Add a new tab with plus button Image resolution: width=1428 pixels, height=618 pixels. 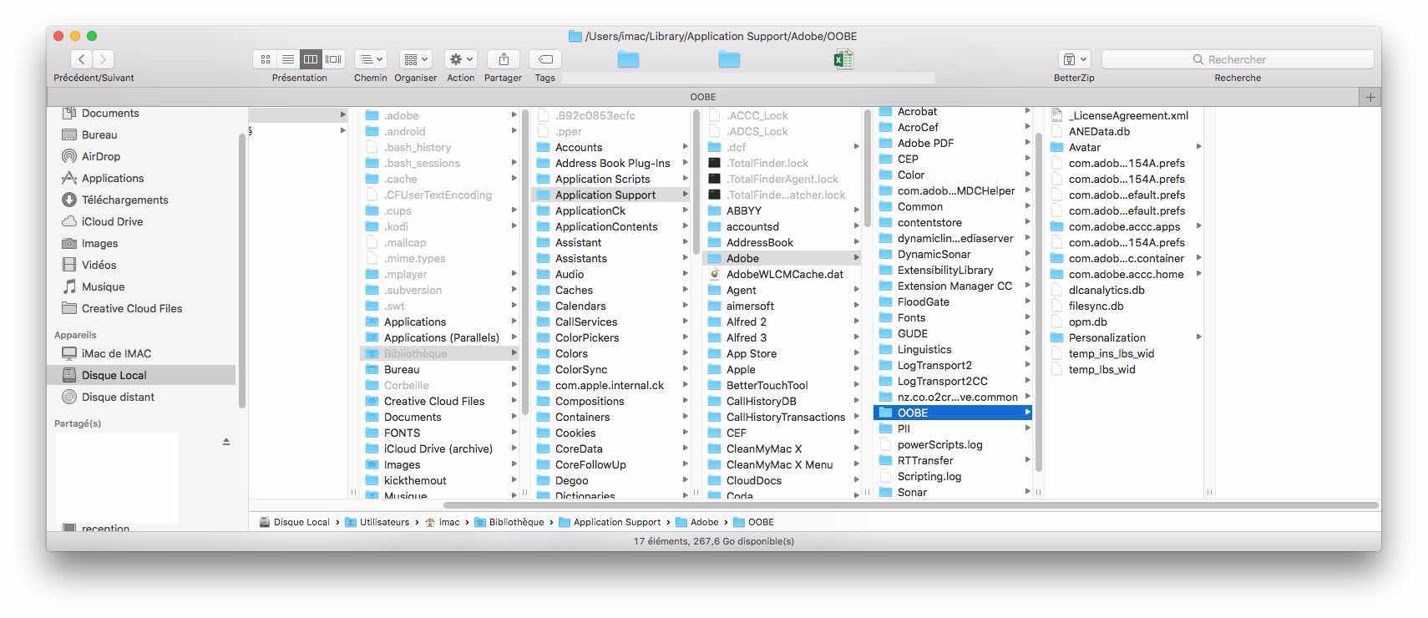tap(1370, 97)
